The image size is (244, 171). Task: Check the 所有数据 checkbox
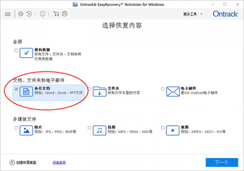16,50
